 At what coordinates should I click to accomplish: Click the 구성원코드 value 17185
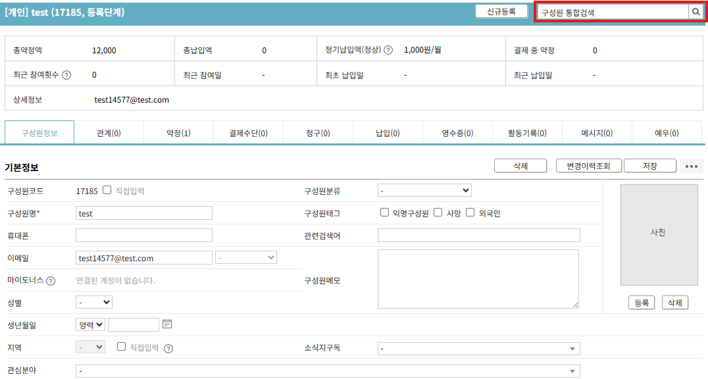coord(87,191)
